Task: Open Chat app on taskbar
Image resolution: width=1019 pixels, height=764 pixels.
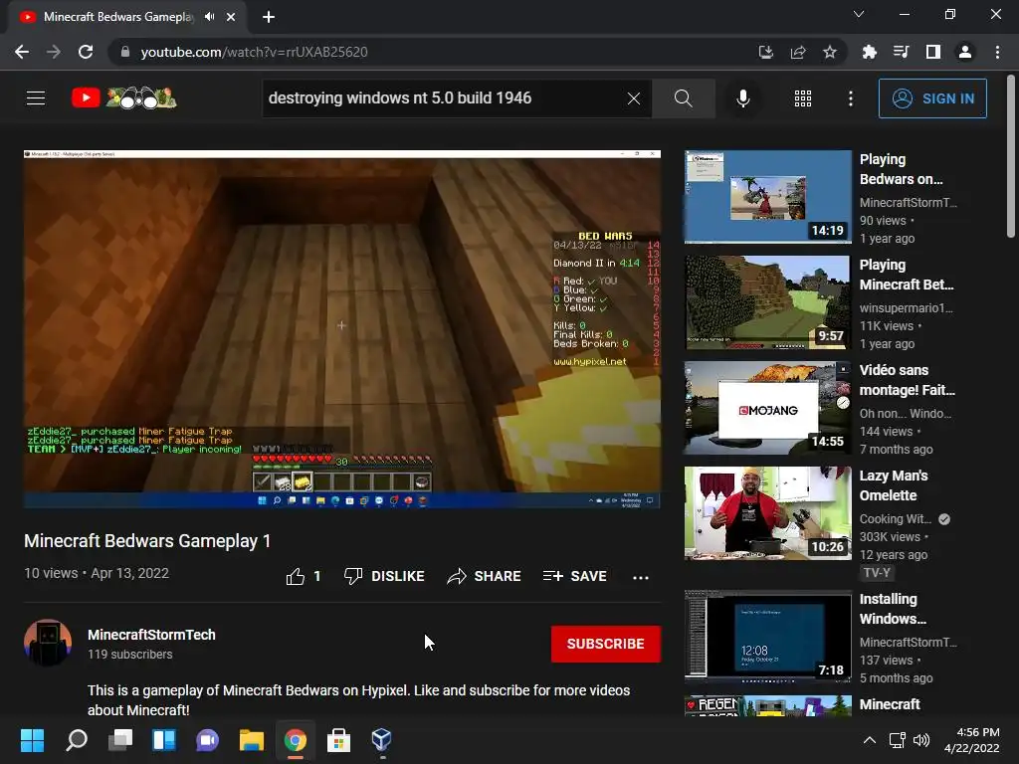Action: point(207,740)
